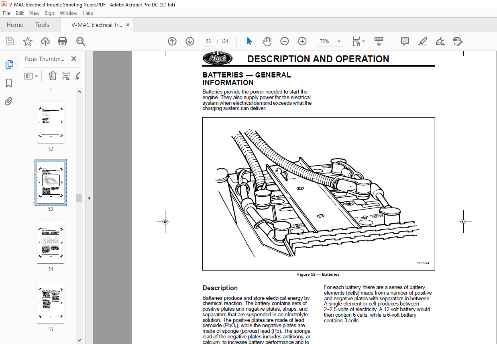Open the Stamp tool
Screen dimensions: 497x344
click(458, 41)
